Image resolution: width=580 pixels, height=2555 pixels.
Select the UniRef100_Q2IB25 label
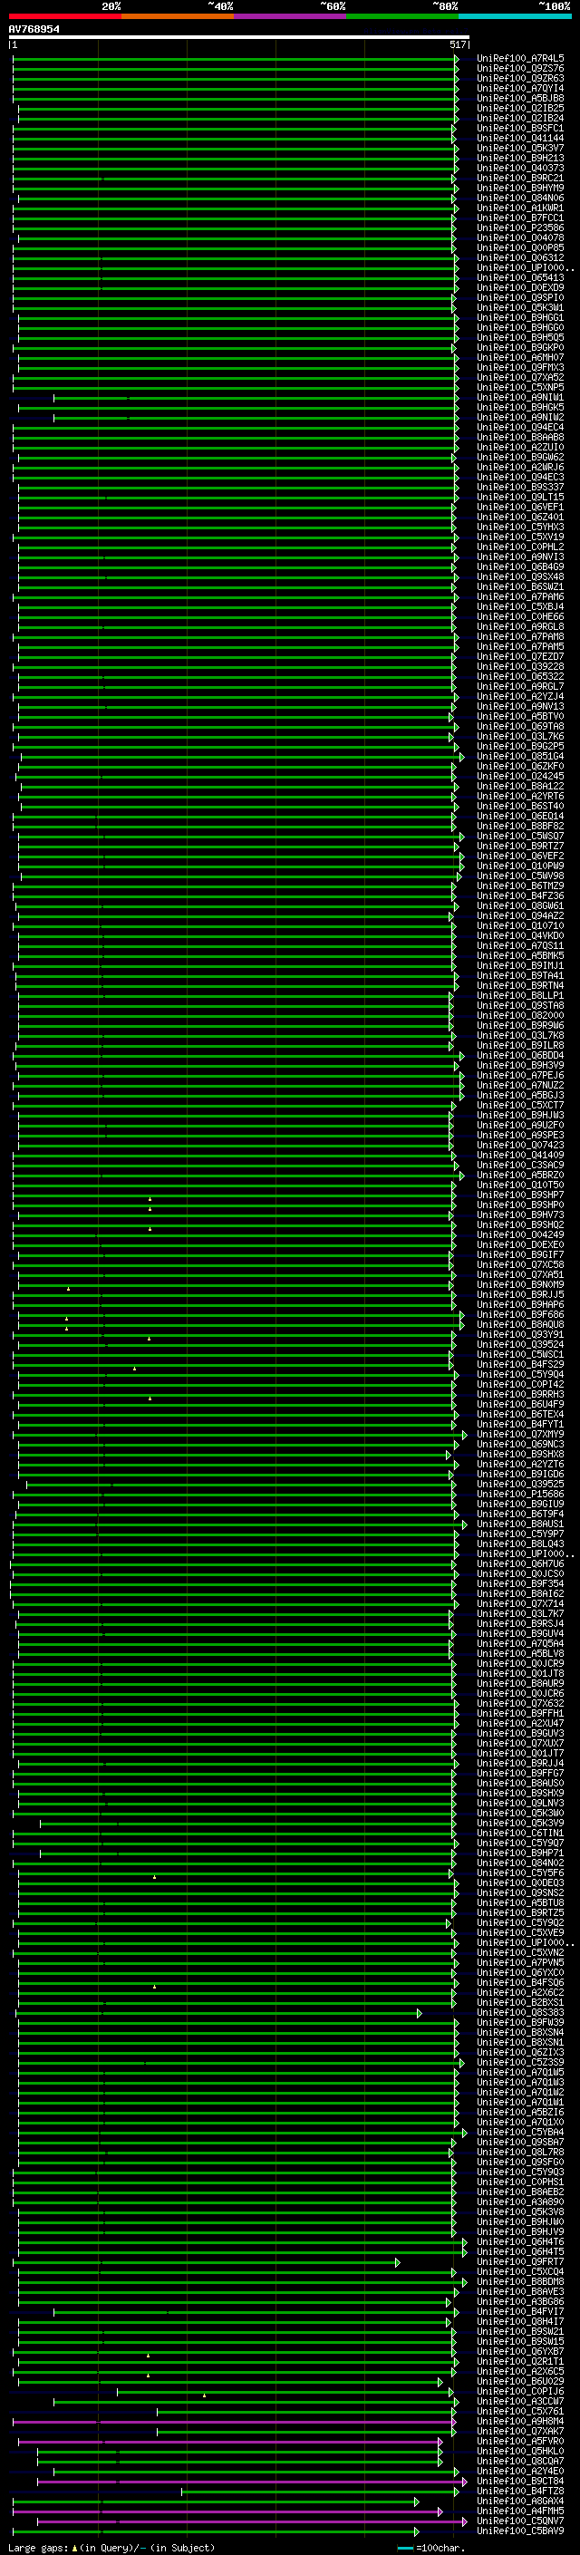tap(520, 108)
